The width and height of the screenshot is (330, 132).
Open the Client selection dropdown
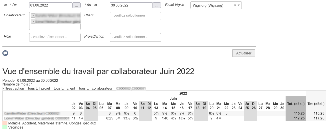click(x=135, y=16)
